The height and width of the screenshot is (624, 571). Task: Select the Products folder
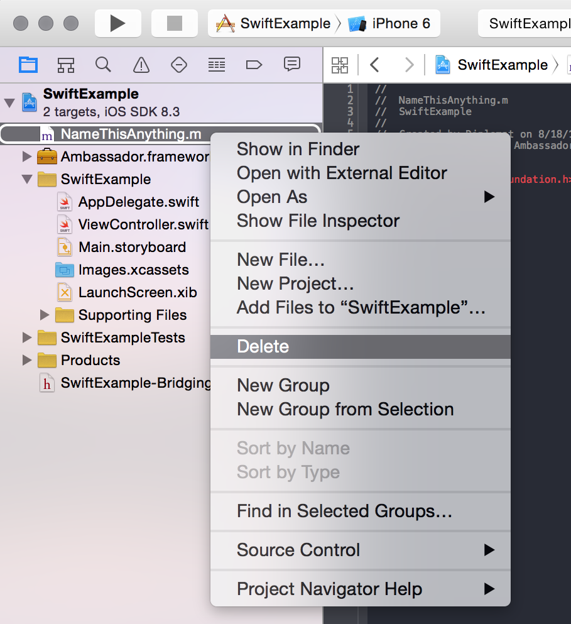click(x=90, y=360)
